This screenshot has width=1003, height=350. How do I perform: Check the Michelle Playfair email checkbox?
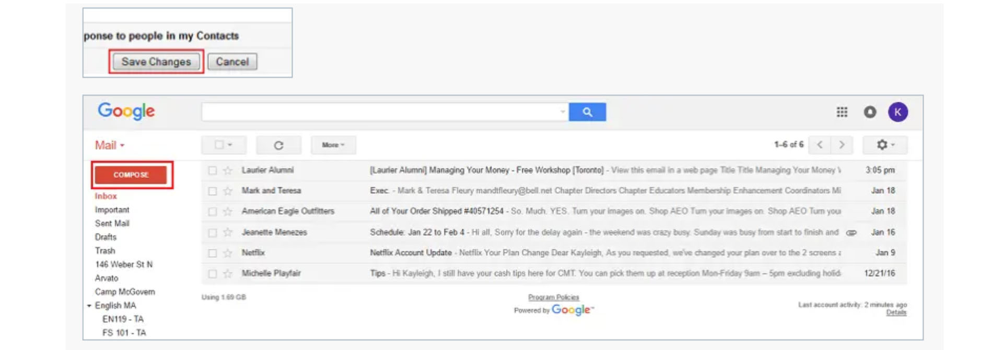[212, 274]
